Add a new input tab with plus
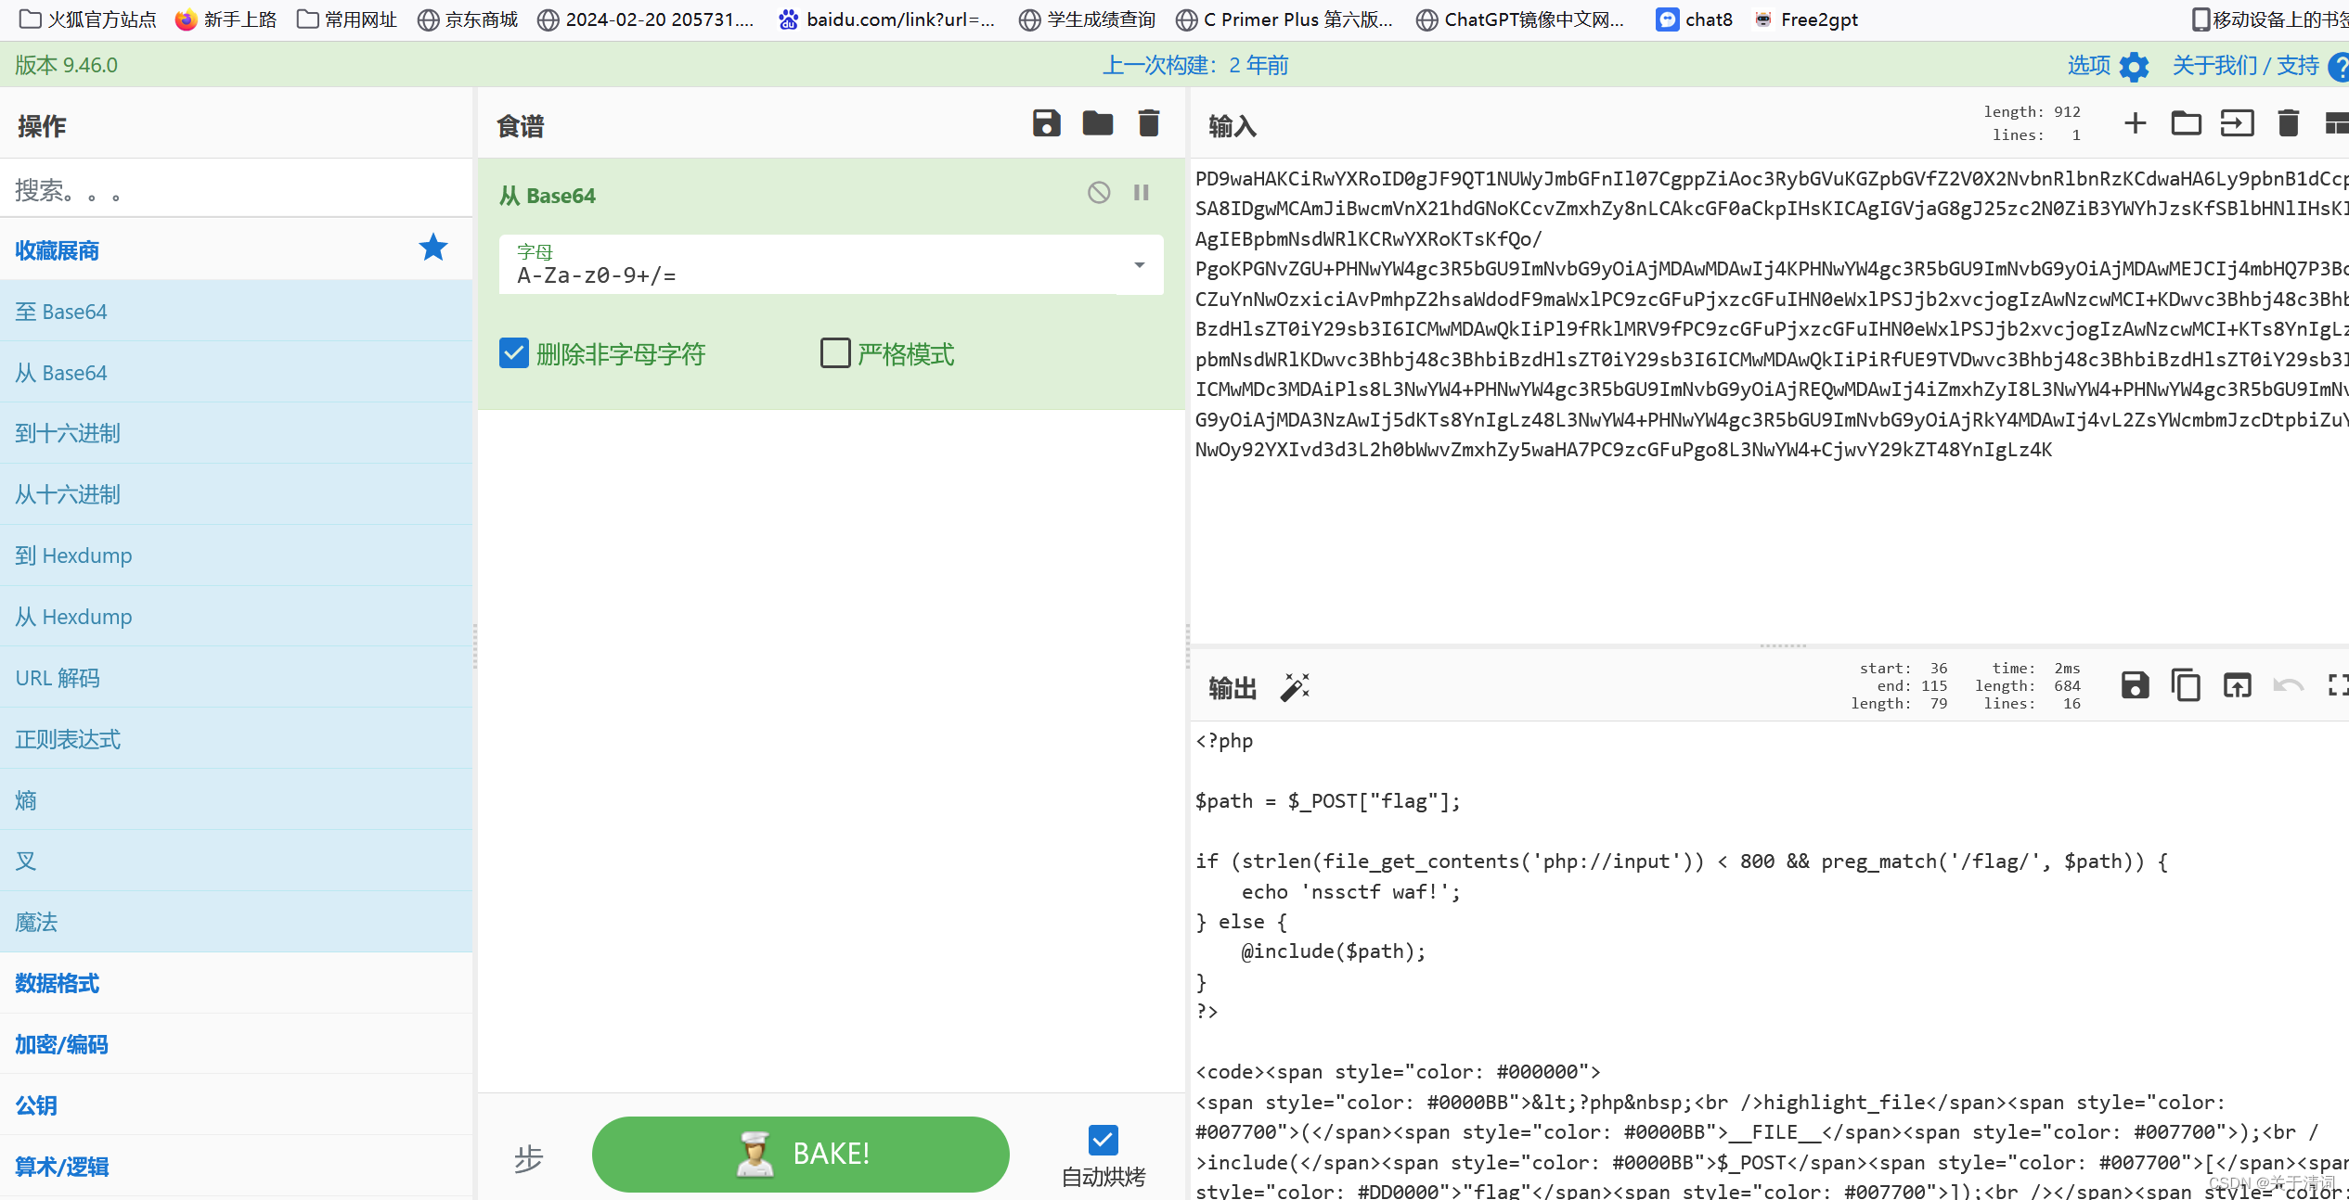 tap(2135, 123)
